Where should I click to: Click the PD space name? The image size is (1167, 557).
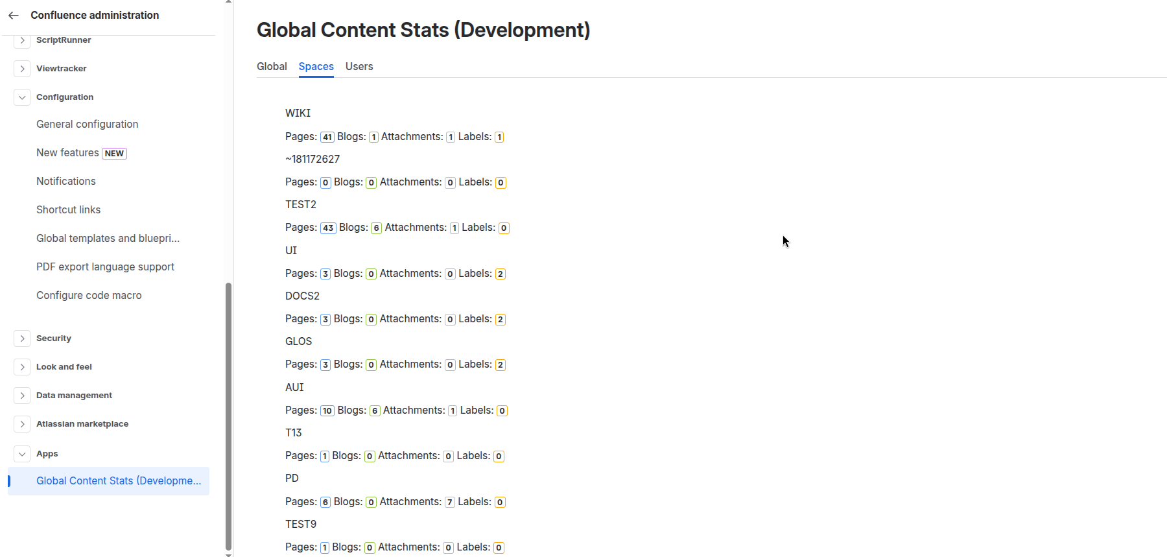coord(292,479)
